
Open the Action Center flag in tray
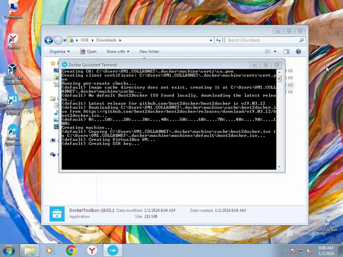(293, 251)
